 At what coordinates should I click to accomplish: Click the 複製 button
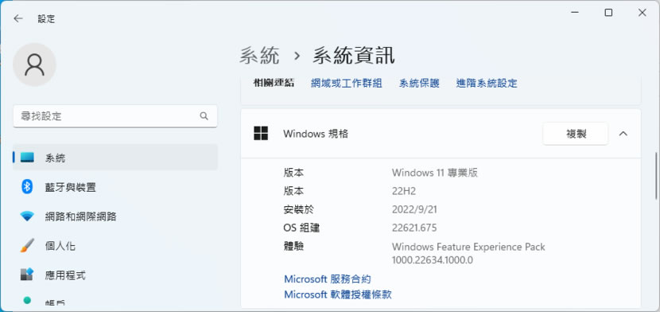pos(576,134)
